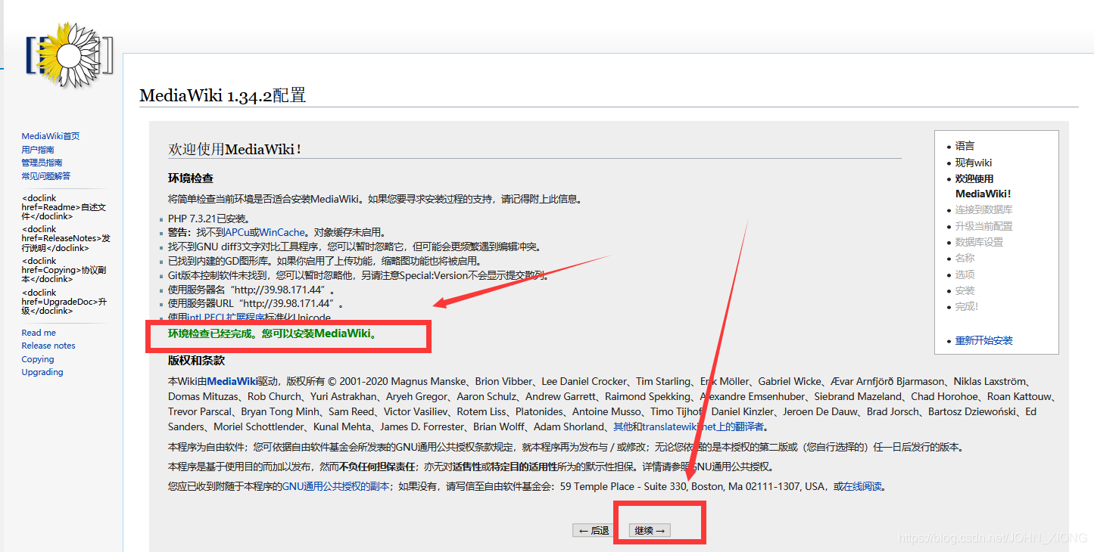Screen dimensions: 1094x552
Task: Click the doclink UpgradeDoc 升级 sidebar text
Action: tap(64, 302)
